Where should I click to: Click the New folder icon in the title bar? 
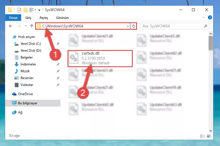25,10
